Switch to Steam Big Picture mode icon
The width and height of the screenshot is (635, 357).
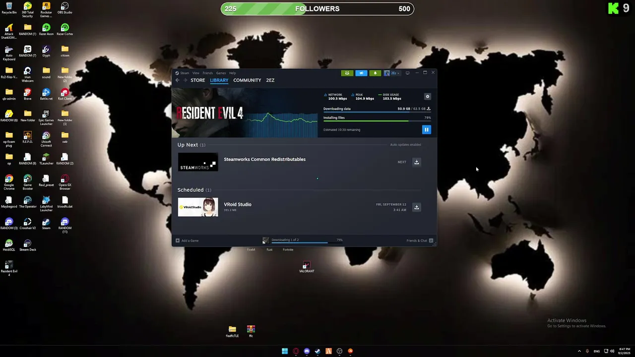(407, 73)
